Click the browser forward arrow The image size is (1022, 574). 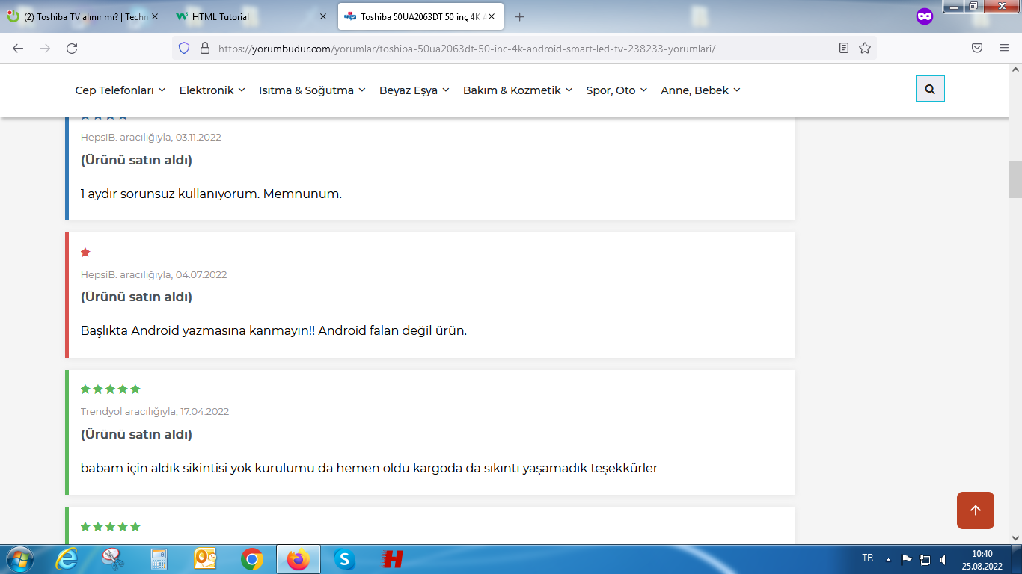pos(45,48)
